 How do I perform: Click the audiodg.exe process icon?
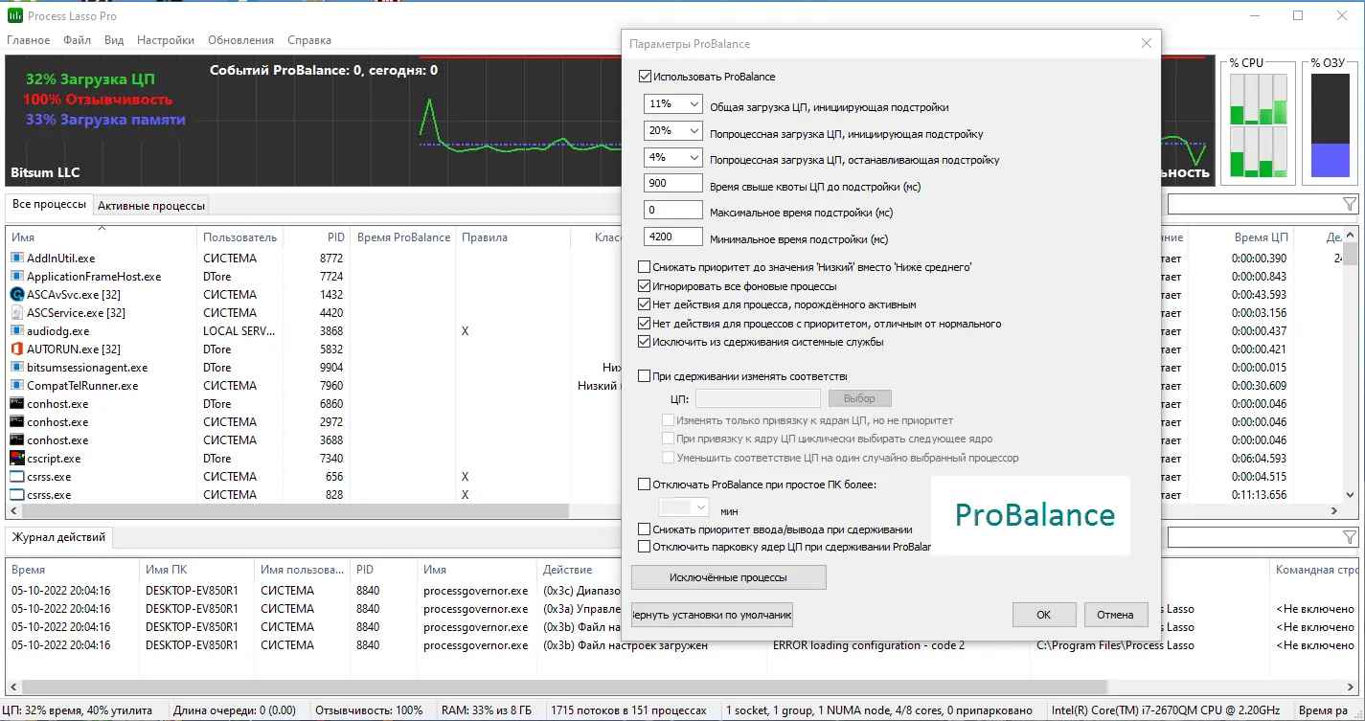[x=16, y=331]
